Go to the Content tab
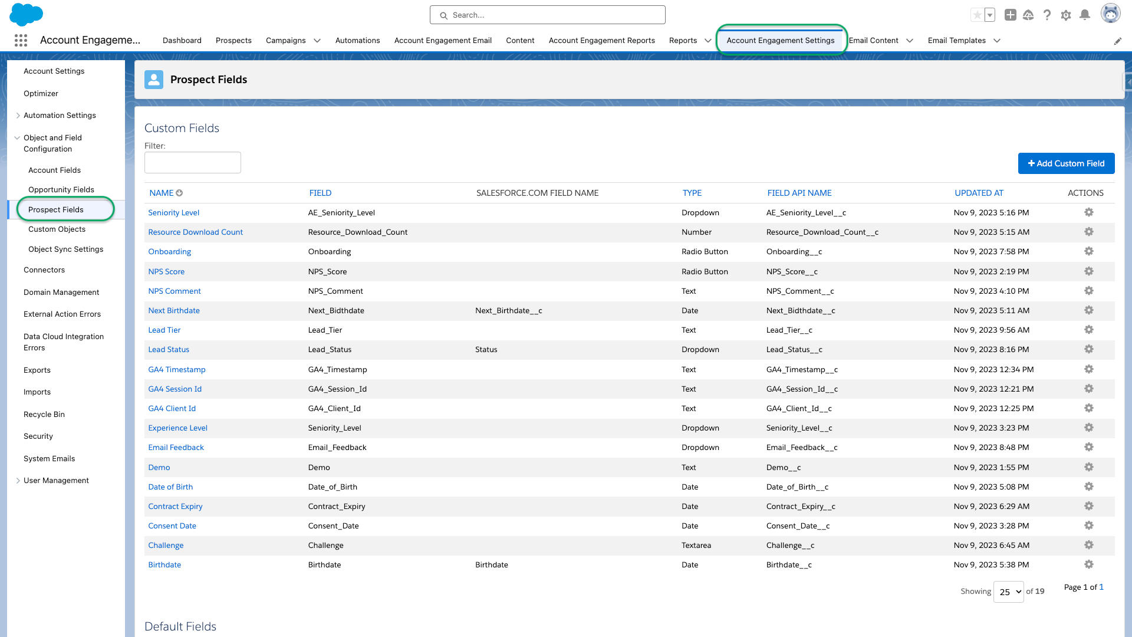1132x637 pixels. coord(520,41)
